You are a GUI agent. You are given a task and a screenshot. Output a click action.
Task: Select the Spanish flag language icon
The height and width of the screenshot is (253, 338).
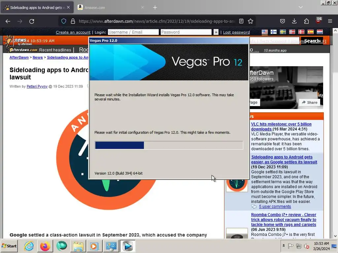coord(310,32)
